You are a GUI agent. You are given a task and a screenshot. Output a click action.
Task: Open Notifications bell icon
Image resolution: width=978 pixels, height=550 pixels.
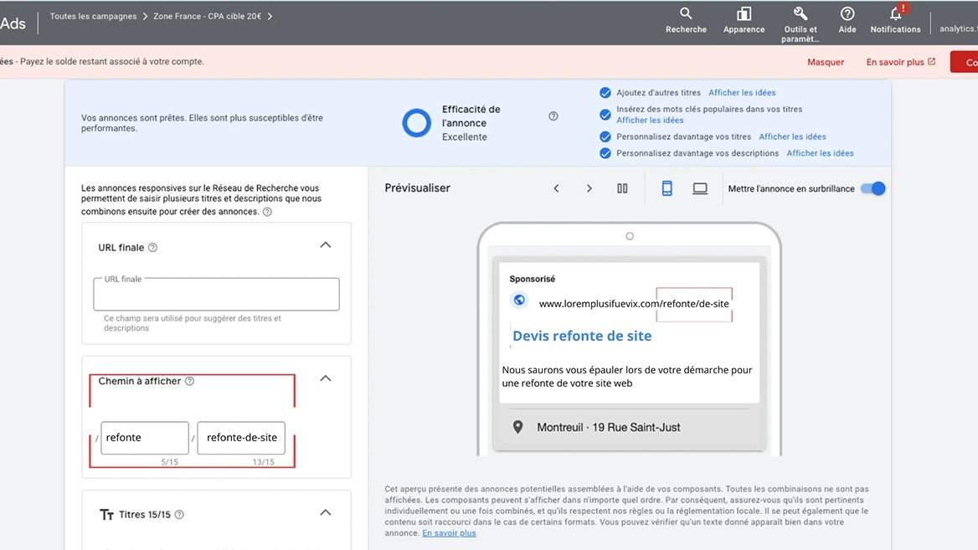click(x=896, y=13)
